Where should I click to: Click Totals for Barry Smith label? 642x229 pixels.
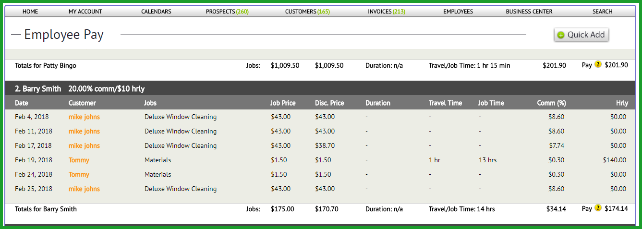click(x=46, y=209)
